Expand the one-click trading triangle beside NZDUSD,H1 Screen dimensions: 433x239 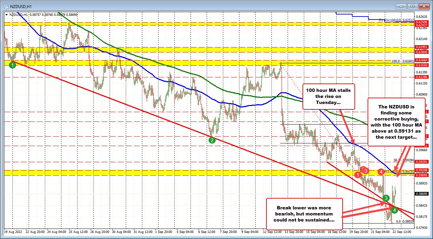click(7, 14)
